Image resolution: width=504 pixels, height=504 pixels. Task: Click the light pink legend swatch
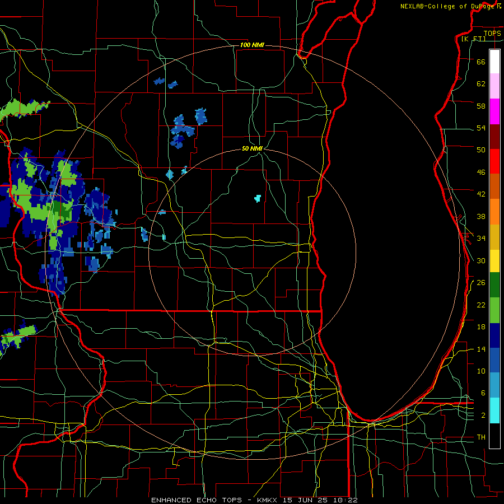click(494, 86)
